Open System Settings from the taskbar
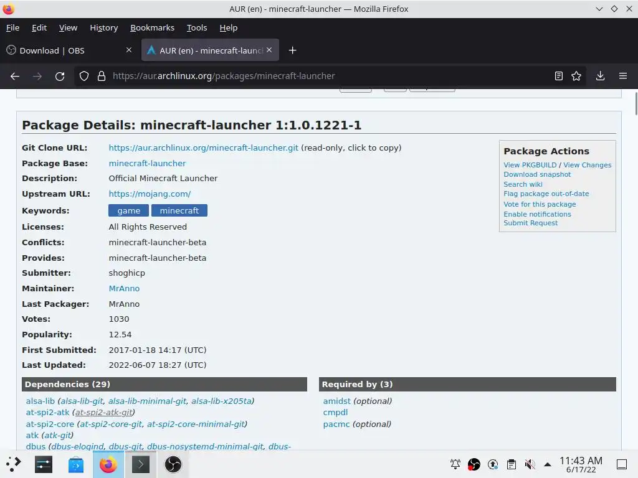 (44, 464)
